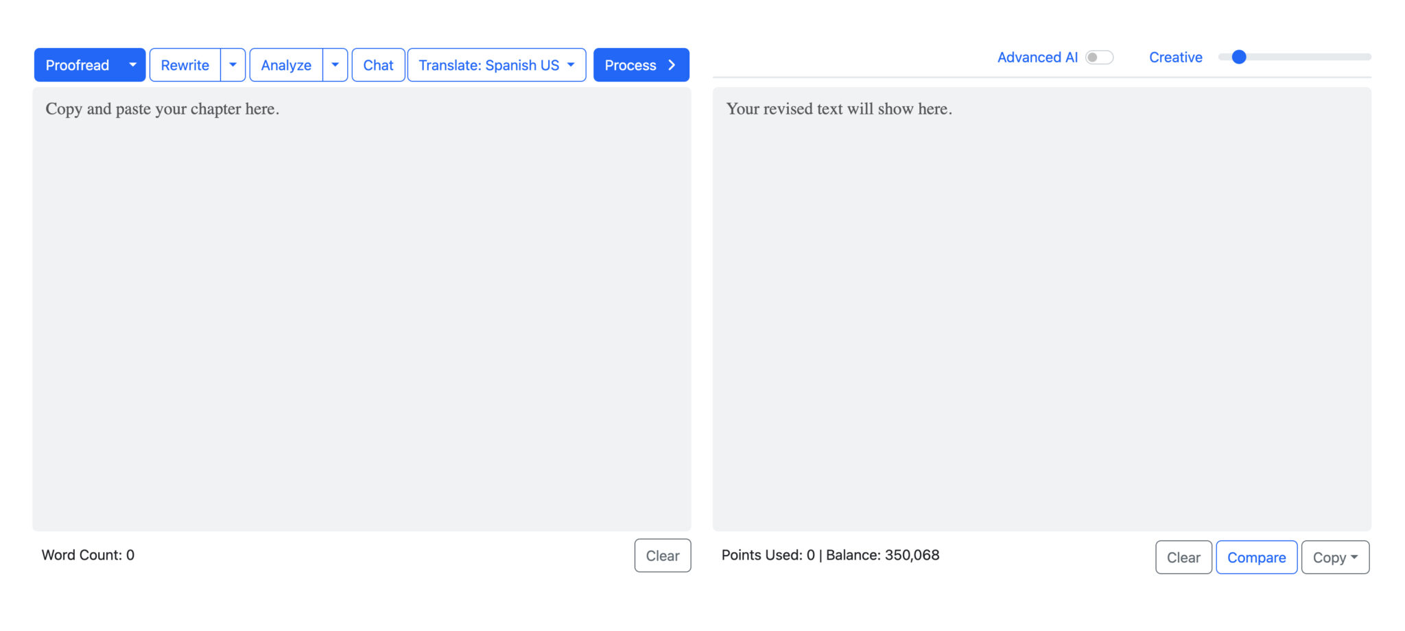Image resolution: width=1405 pixels, height=631 pixels.
Task: Select the Analyze mode
Action: [286, 64]
